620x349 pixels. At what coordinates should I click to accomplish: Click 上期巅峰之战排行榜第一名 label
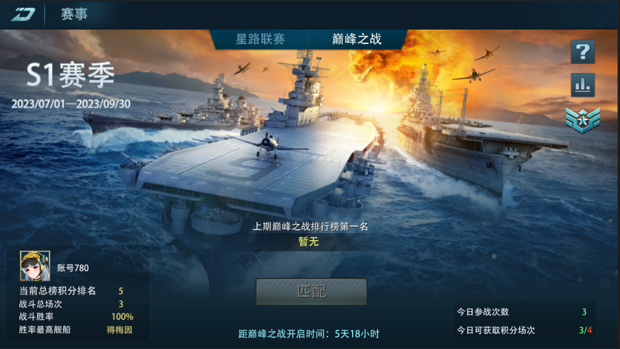click(310, 227)
